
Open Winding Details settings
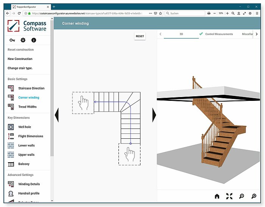coord(29,184)
